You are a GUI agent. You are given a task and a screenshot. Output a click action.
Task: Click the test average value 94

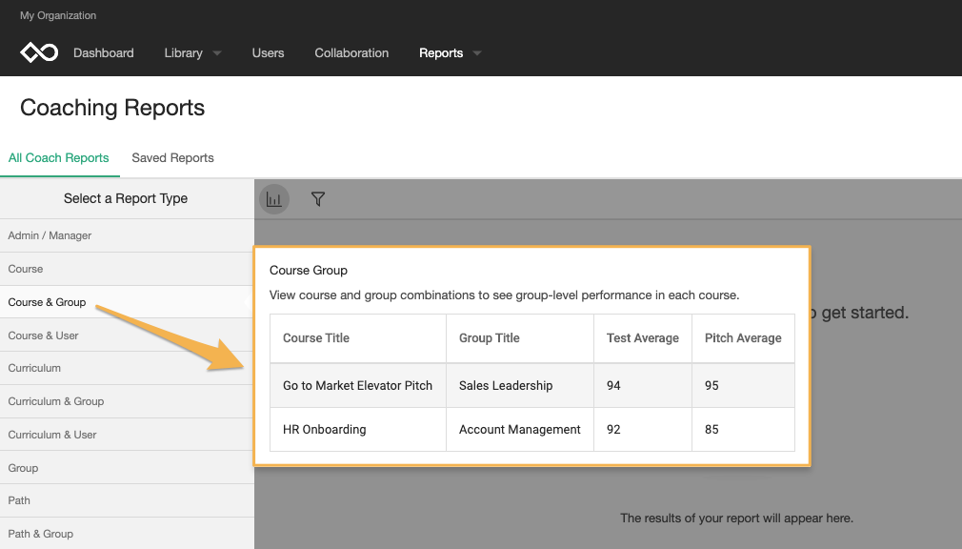click(x=613, y=386)
